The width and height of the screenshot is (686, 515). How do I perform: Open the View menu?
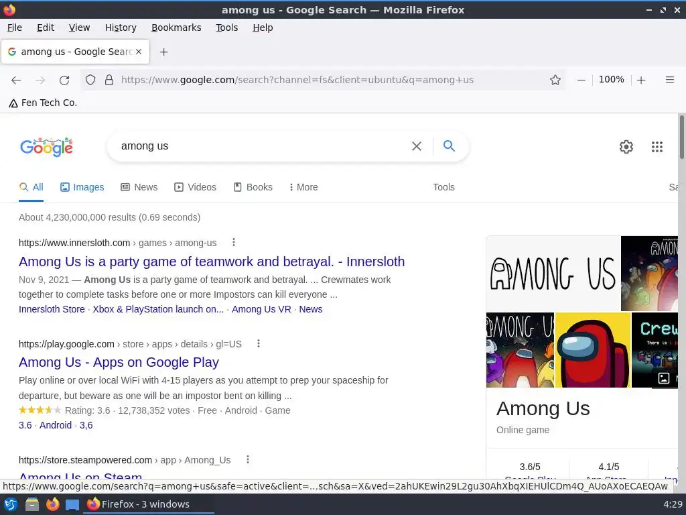click(x=79, y=27)
